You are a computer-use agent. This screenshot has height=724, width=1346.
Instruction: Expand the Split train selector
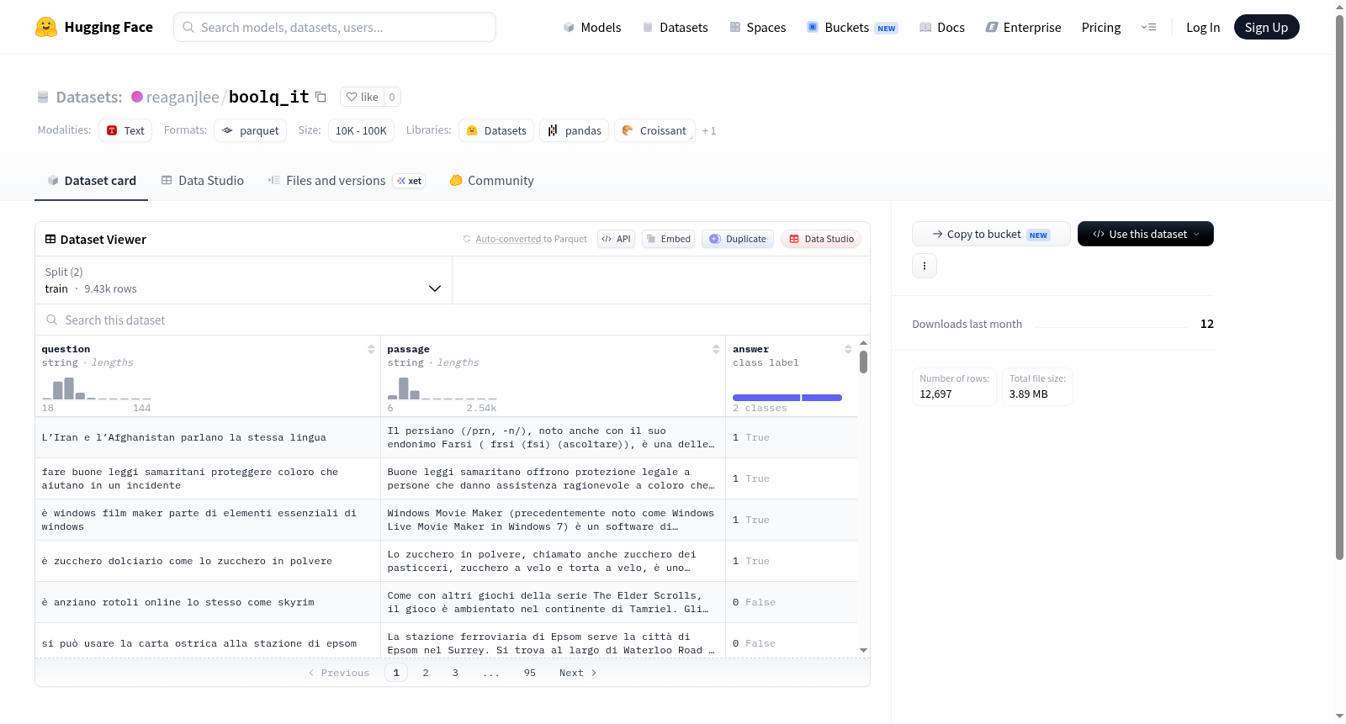(x=243, y=280)
